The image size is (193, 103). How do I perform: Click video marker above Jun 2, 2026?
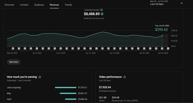click(37, 49)
